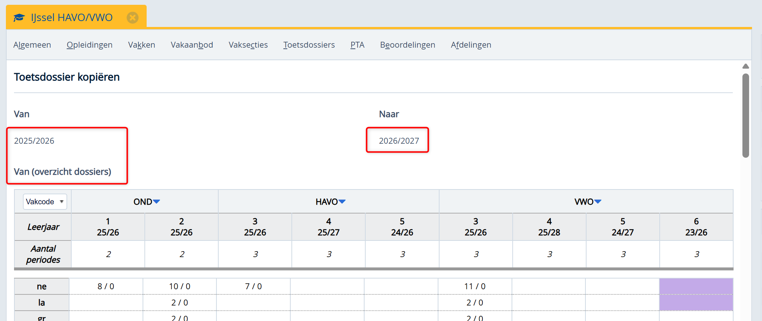762x321 pixels.
Task: Open the Toetsdossiers tab
Action: click(309, 45)
